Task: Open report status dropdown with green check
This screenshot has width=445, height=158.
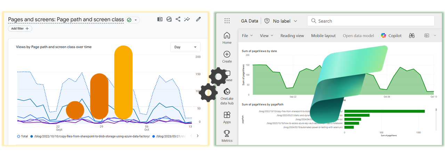Action: [132, 20]
